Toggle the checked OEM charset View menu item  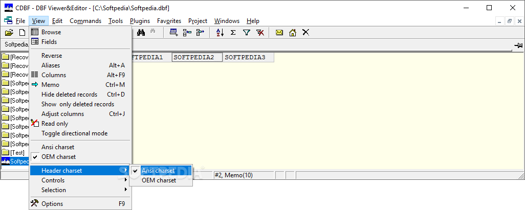click(x=80, y=157)
